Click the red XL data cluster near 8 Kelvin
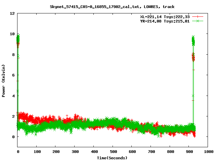Image resolution: width=215 pixels, height=161 pixels. coord(193,57)
